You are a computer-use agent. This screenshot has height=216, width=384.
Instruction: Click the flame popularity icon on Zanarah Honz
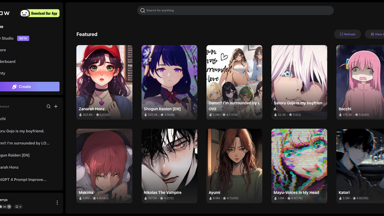(80, 114)
